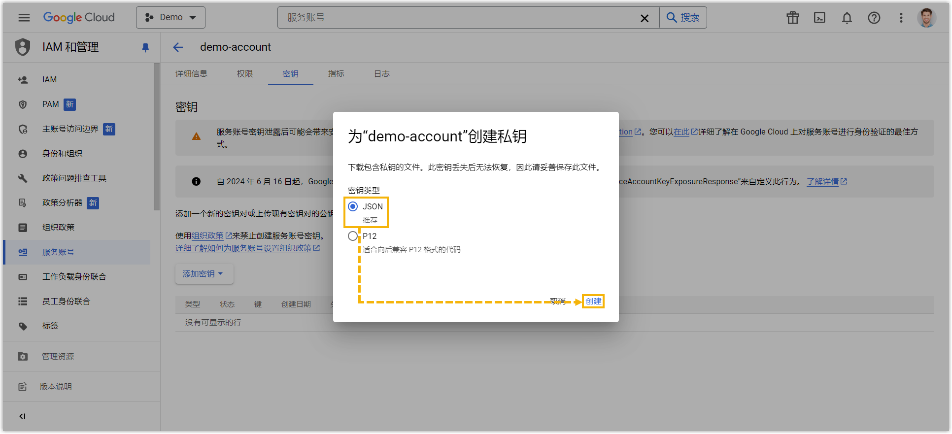
Task: Select the P12 key type radio button
Action: [353, 236]
